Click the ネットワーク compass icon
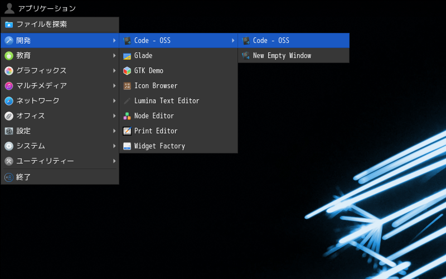This screenshot has width=446, height=279. point(9,101)
